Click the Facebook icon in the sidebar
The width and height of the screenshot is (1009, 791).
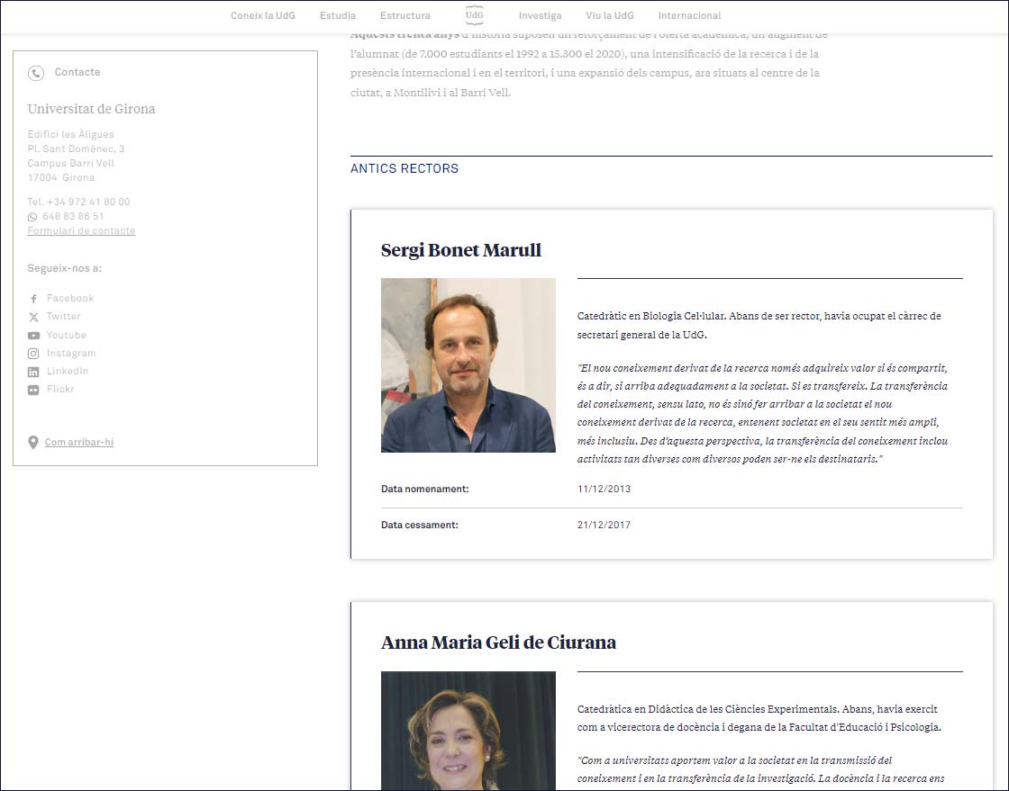(x=33, y=299)
